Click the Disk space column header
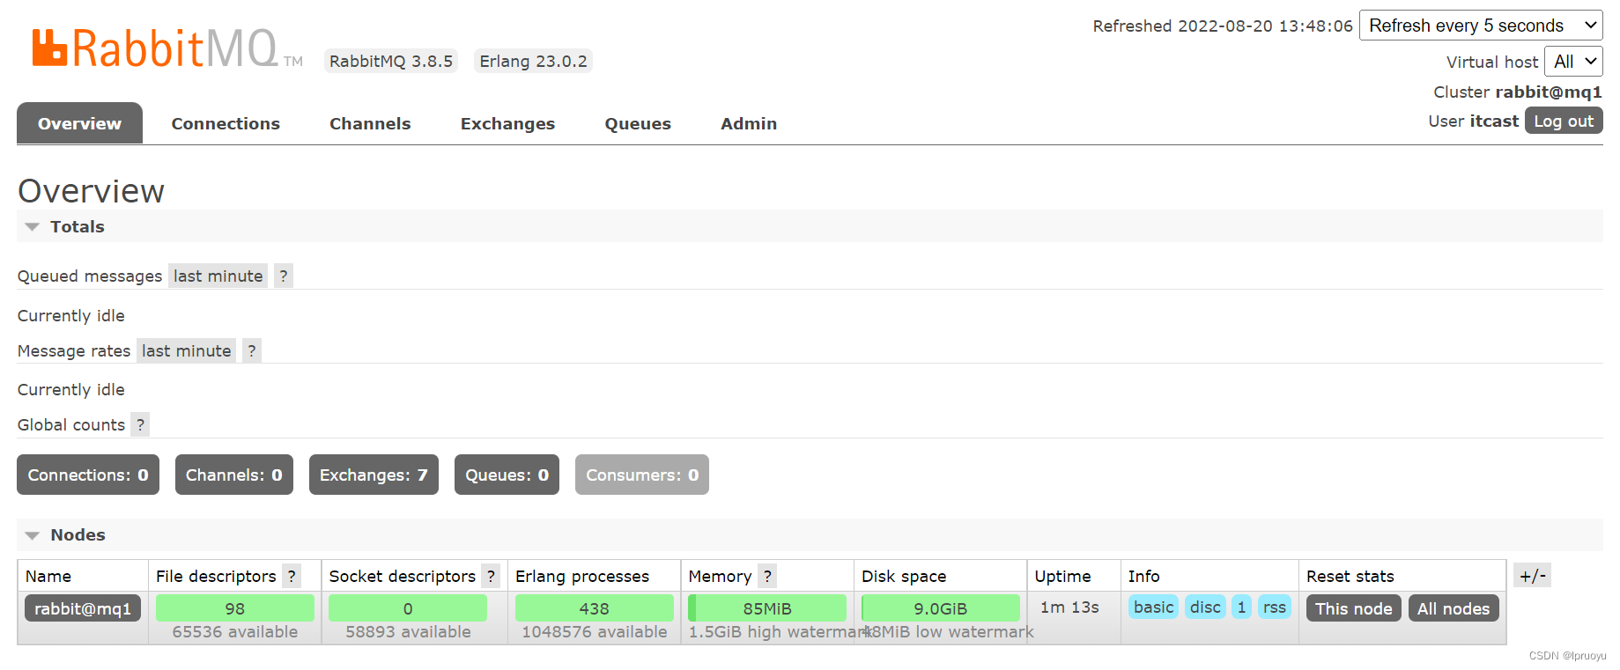This screenshot has width=1620, height=670. point(904,577)
